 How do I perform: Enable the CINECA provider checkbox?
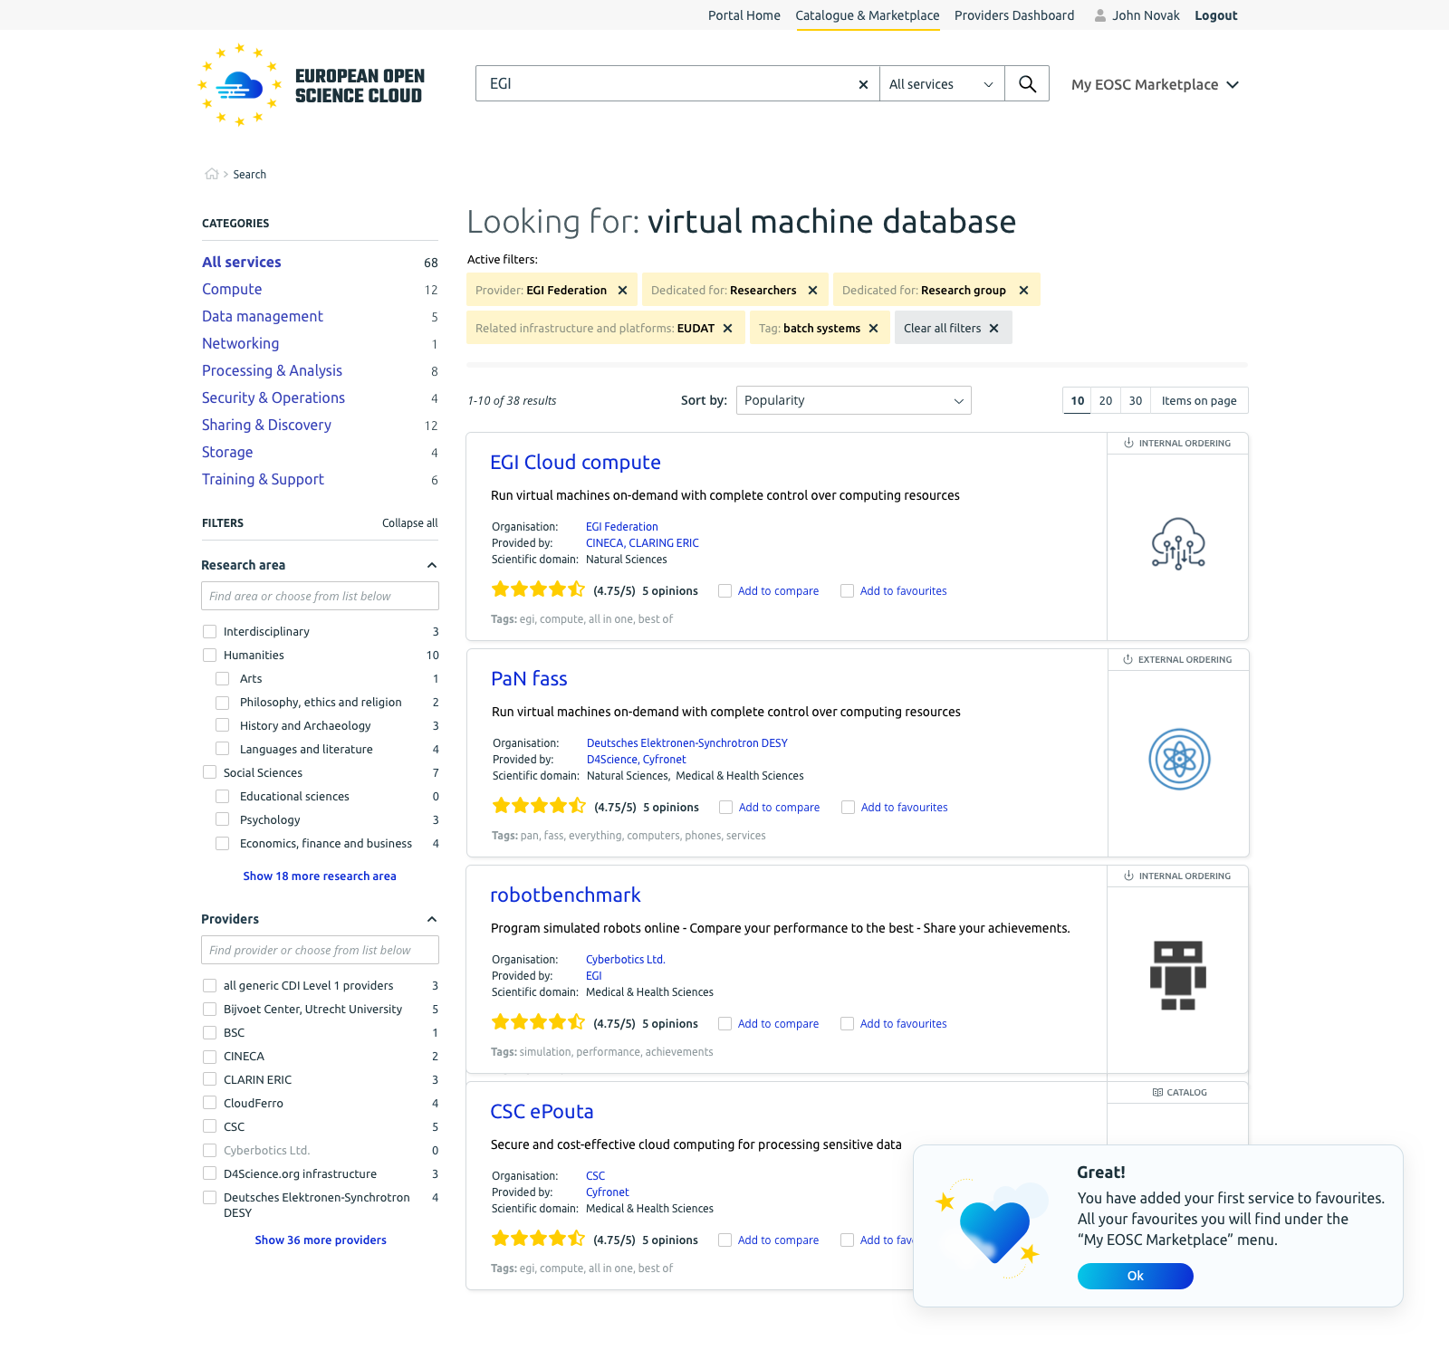pyautogui.click(x=210, y=1056)
